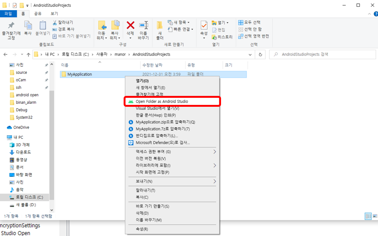
Task: Select Open Folder as Android Studio
Action: point(172,102)
